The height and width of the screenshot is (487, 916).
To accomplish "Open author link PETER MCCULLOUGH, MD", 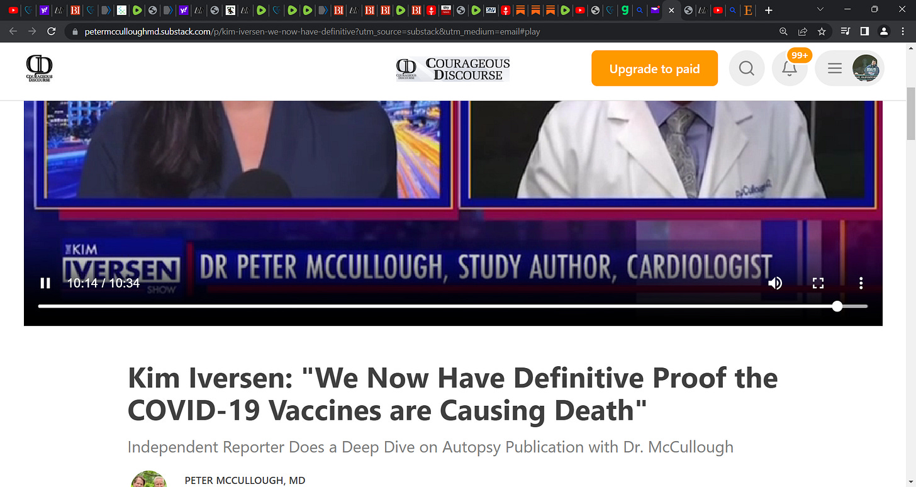I will coord(245,480).
